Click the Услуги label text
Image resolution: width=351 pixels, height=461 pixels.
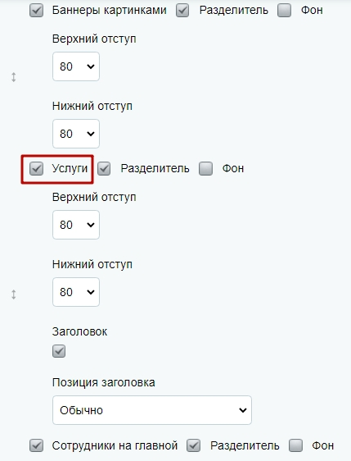click(70, 169)
